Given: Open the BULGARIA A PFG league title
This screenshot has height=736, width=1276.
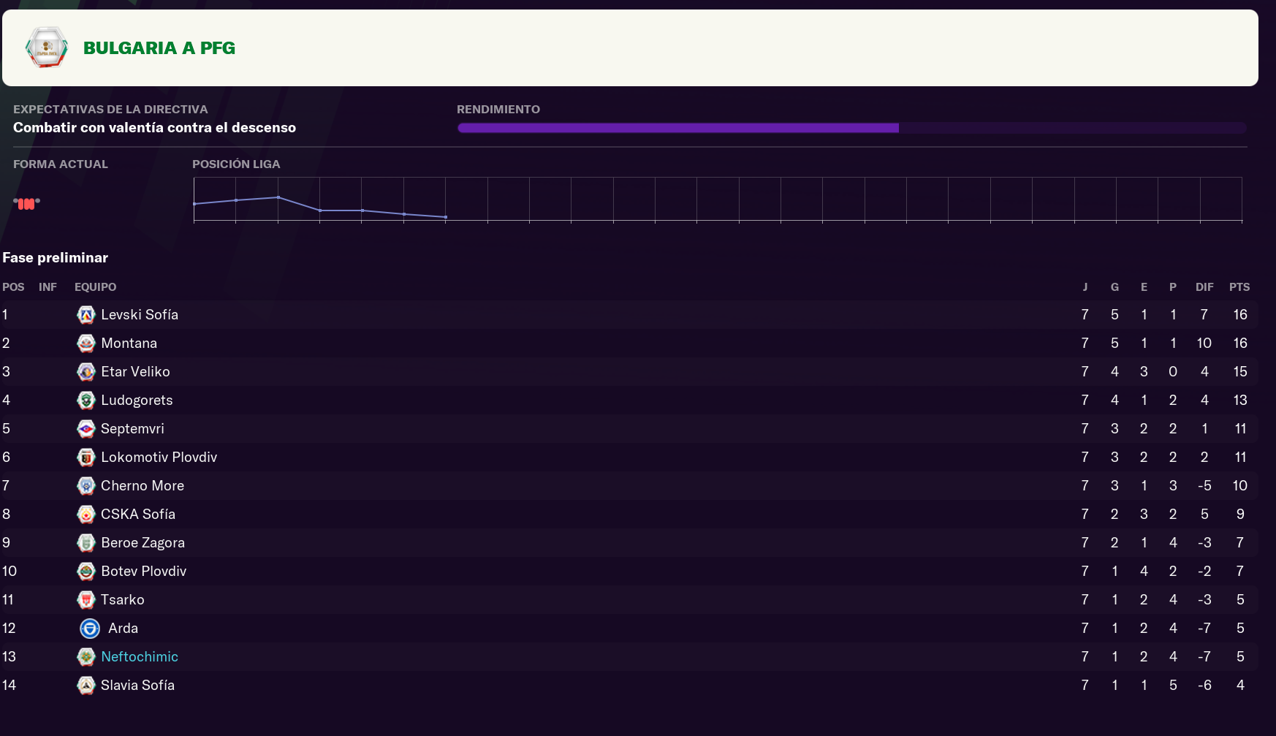Looking at the screenshot, I should 159,48.
